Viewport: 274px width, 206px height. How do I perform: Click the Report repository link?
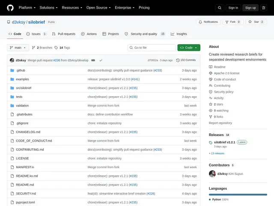220,123
